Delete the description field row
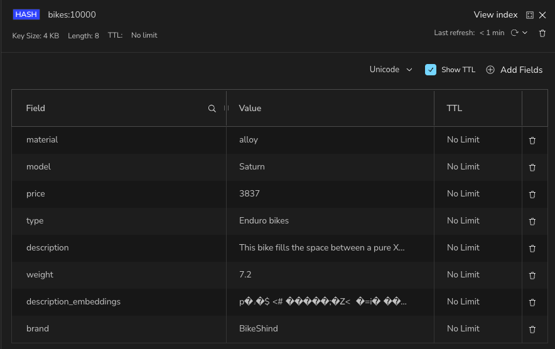The image size is (555, 349). tap(532, 249)
